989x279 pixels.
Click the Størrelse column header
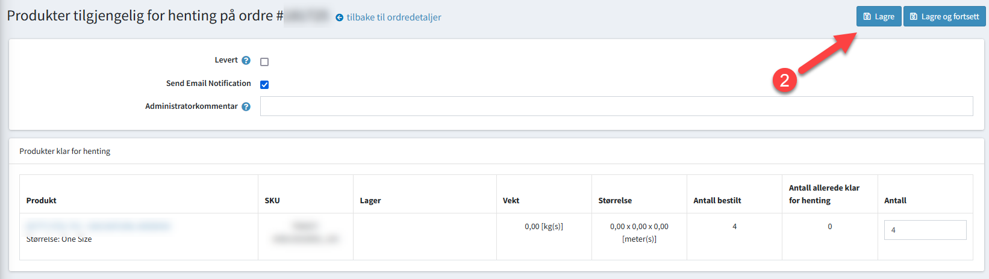[615, 200]
